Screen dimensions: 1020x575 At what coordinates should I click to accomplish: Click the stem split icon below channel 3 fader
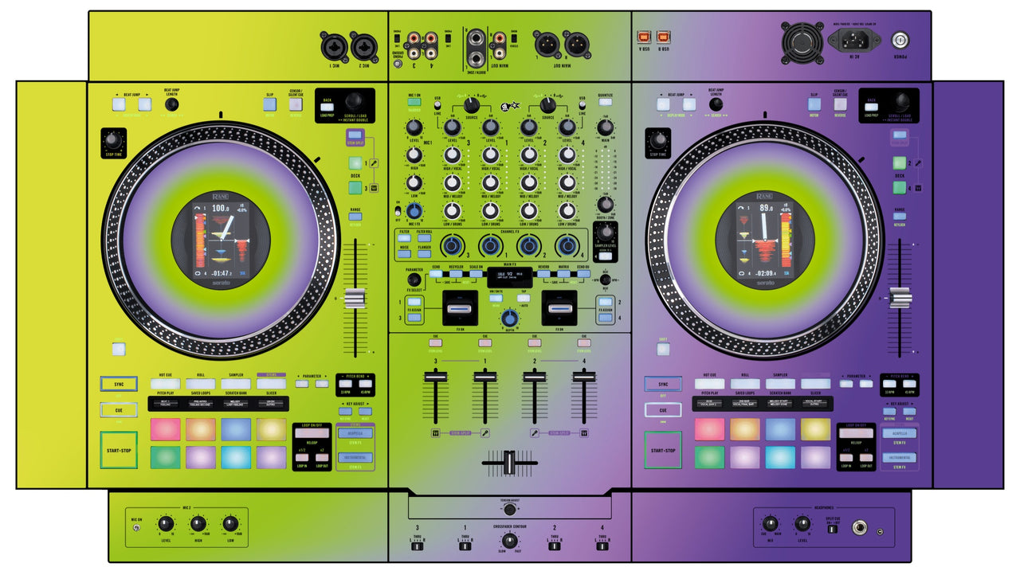(436, 433)
